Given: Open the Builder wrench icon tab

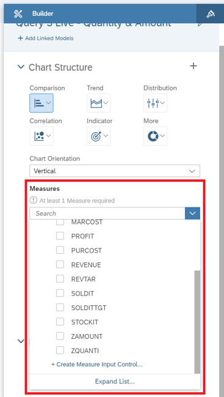Looking at the screenshot, I should coord(18,13).
